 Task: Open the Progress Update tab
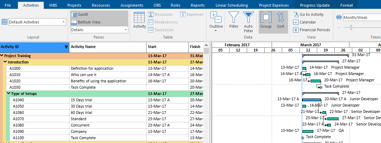coord(315,5)
